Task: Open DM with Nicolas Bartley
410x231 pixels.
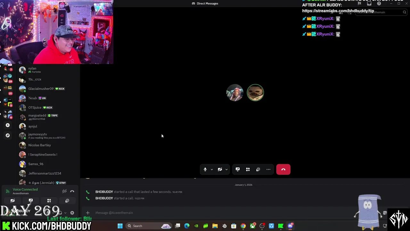Action: [48, 145]
